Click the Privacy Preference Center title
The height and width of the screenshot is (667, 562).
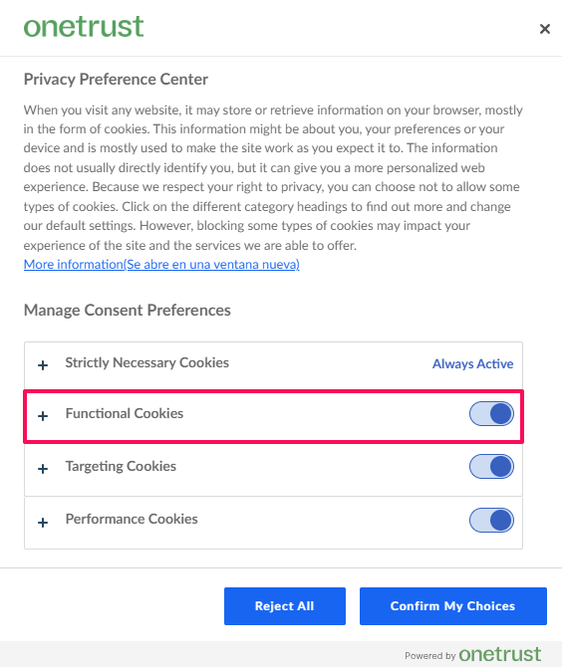tap(116, 79)
